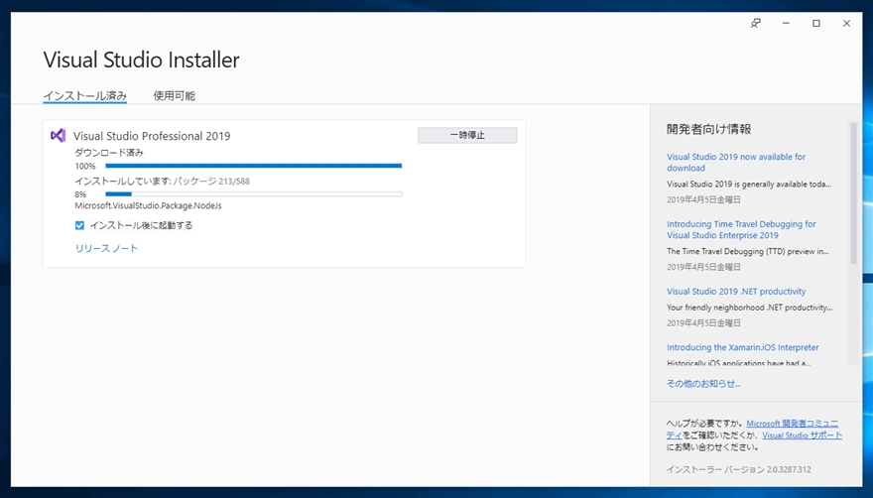Click the Microsoft.VisualStudio.Package.NodeJs package text

(x=148, y=205)
